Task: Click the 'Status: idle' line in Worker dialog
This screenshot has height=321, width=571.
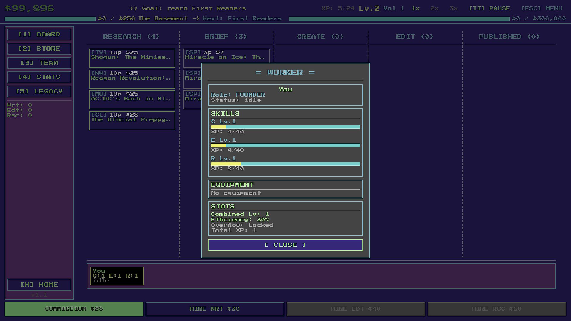Action: click(236, 100)
